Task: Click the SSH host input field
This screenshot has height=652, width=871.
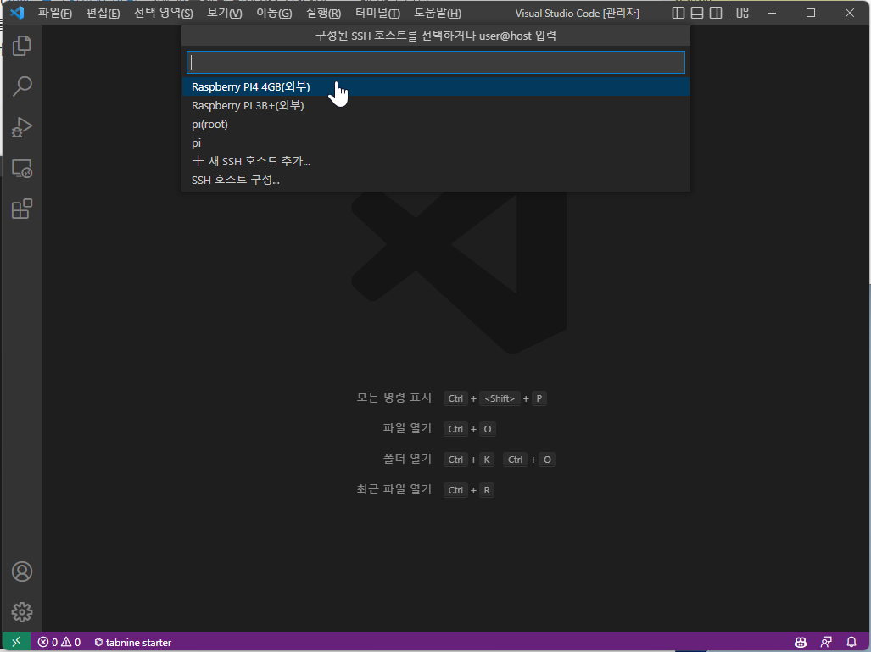Action: coord(436,62)
